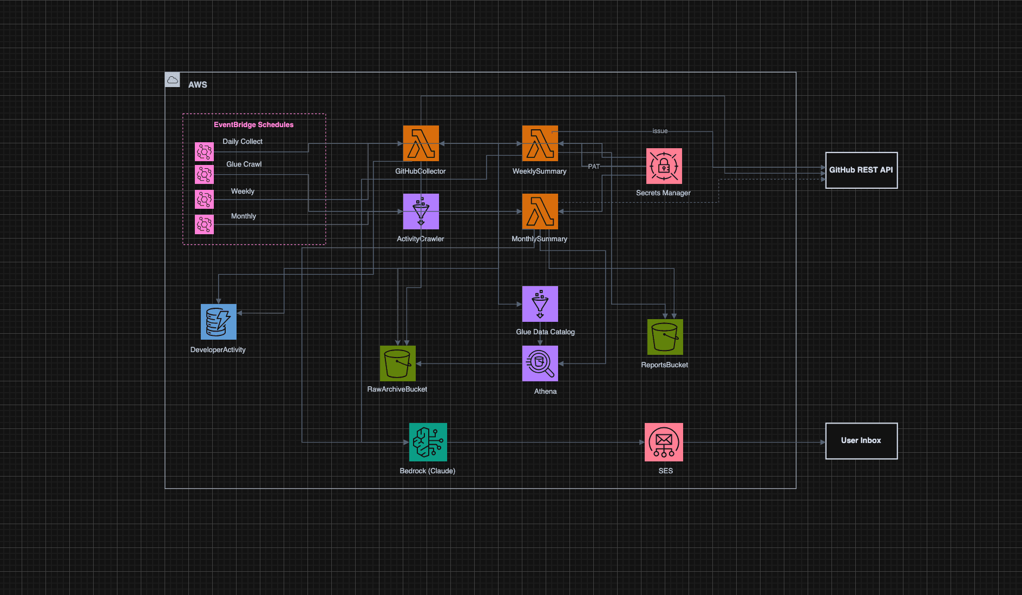1022x595 pixels.
Task: Click the AWS group label
Action: pyautogui.click(x=198, y=85)
